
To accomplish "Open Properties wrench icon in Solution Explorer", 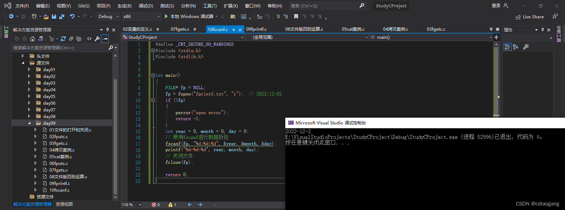I will tap(97, 39).
